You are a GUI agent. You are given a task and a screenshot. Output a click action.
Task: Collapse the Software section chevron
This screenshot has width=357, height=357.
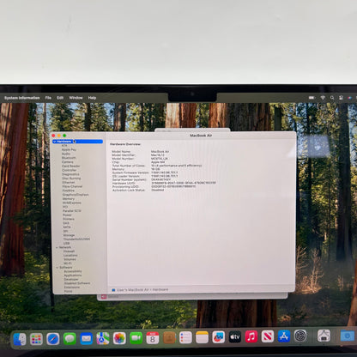tap(57, 267)
